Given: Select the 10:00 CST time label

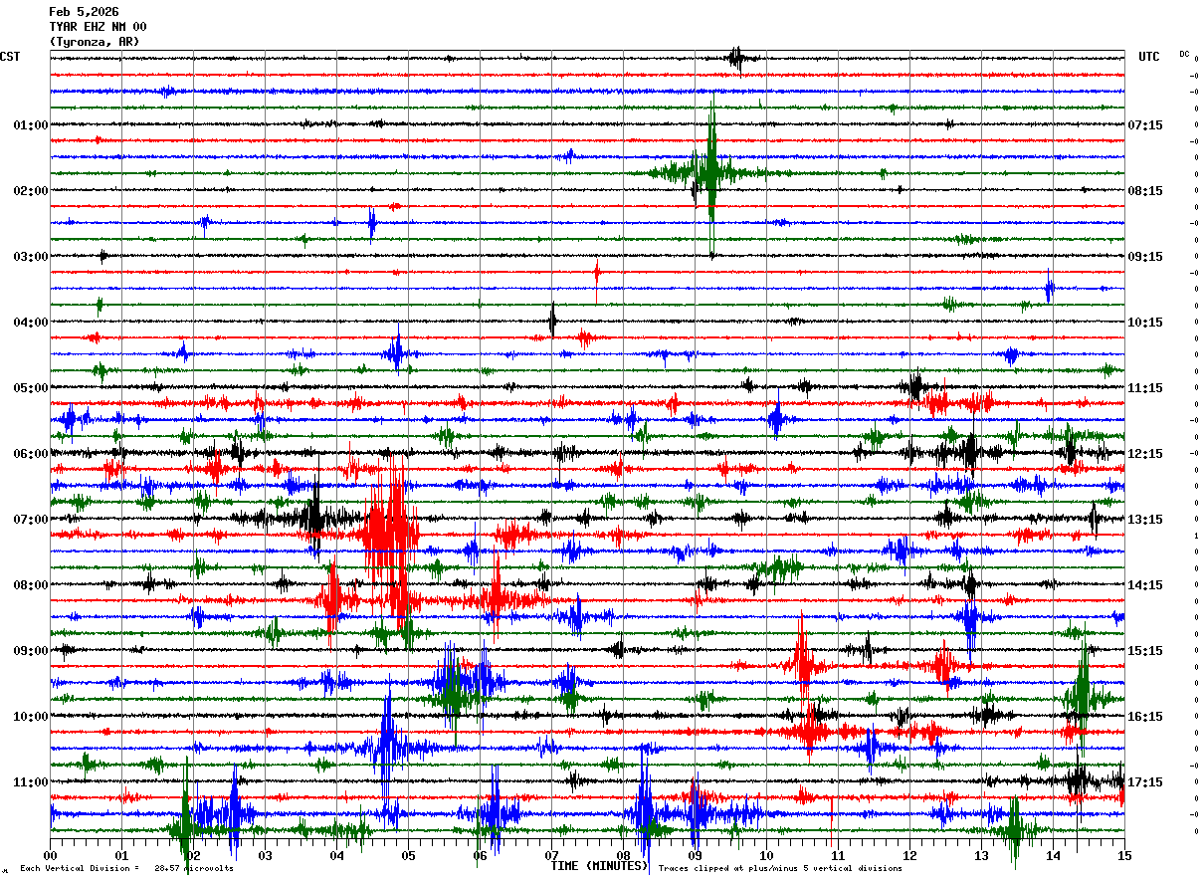Looking at the screenshot, I should (x=31, y=717).
